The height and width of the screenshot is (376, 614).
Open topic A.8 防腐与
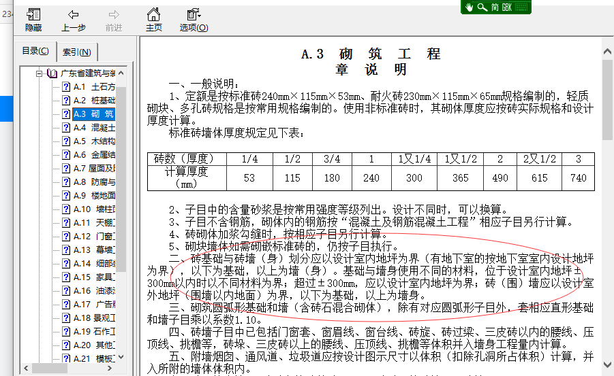coord(94,182)
